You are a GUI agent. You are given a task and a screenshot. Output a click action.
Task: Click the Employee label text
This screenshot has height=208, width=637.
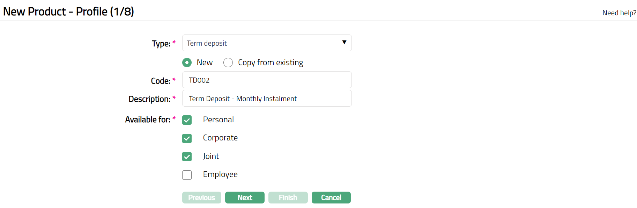220,175
